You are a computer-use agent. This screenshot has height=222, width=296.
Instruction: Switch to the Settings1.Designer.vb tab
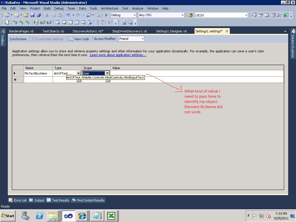171,31
